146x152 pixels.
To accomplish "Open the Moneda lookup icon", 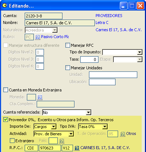I will 40,97.
